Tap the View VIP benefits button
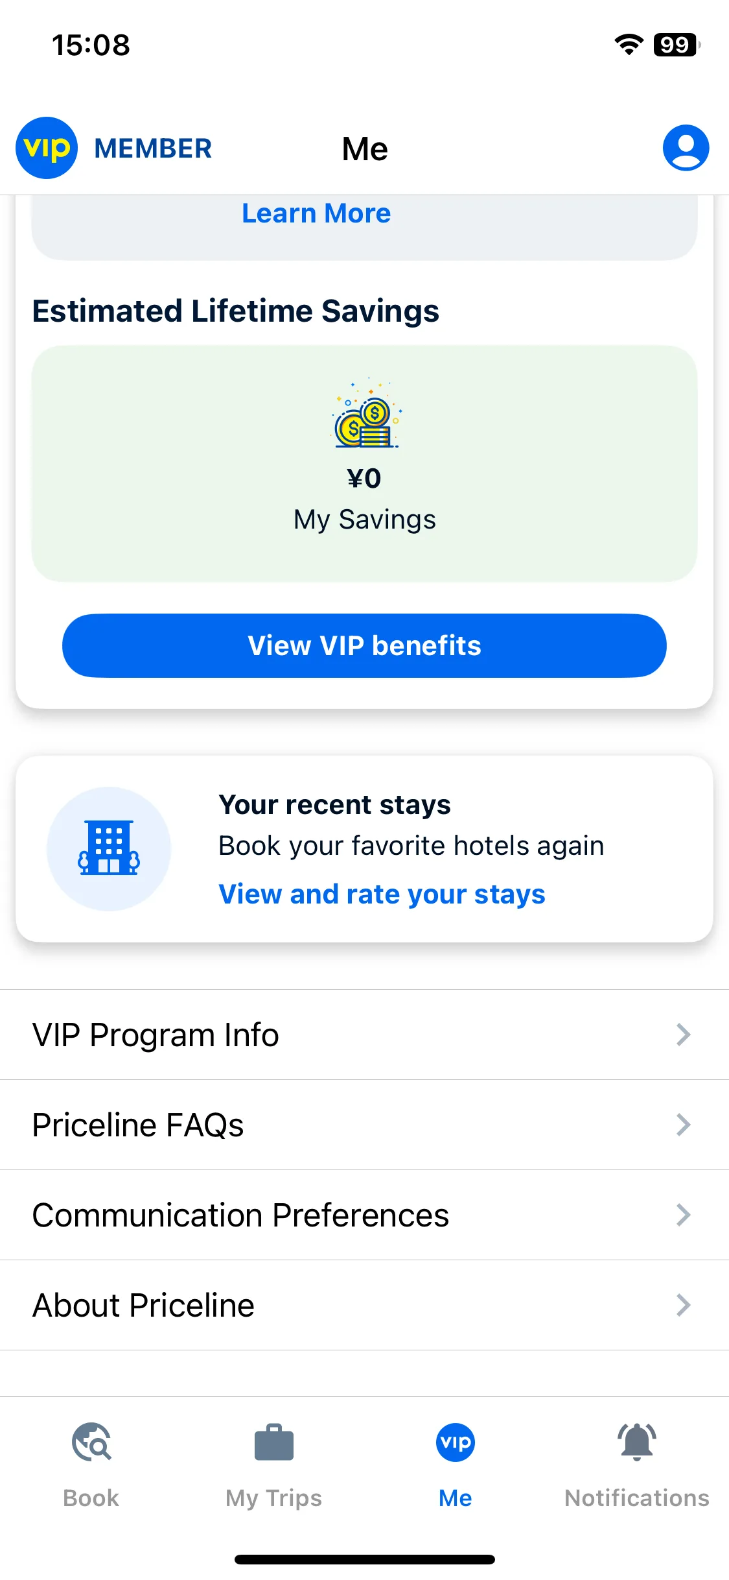Screen dimensions: 729x1580 point(364,645)
